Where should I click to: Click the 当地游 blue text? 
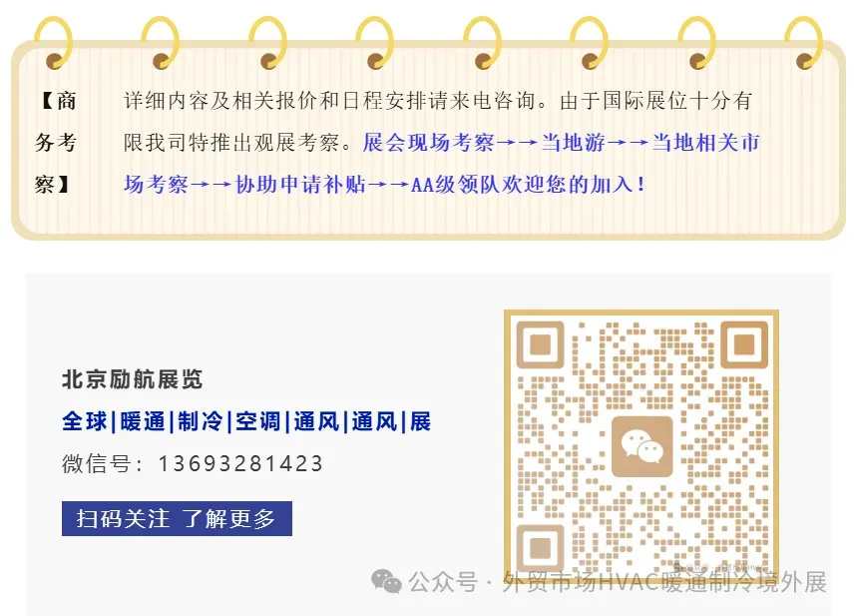[x=574, y=143]
